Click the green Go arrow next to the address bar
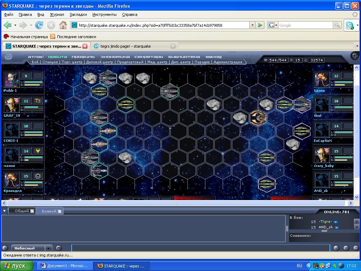361x271 pixels. pos(260,25)
